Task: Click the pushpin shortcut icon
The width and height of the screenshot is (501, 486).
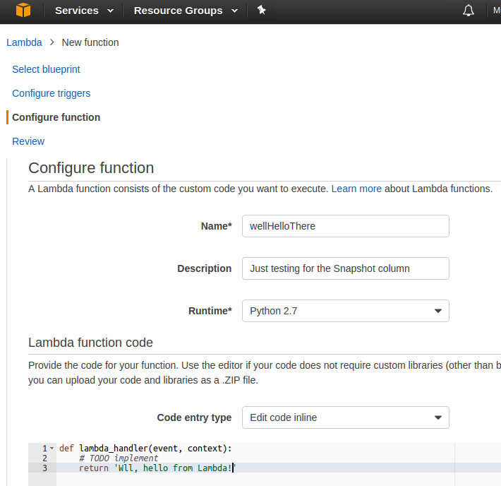Action: [x=261, y=10]
